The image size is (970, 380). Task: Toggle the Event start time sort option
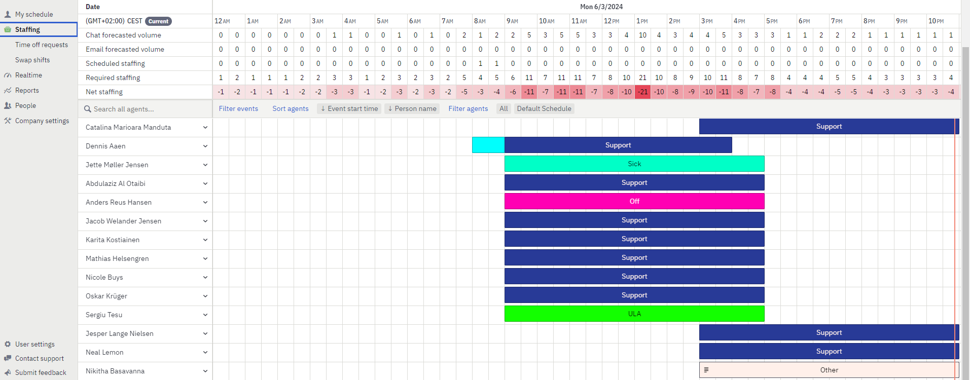coord(349,109)
